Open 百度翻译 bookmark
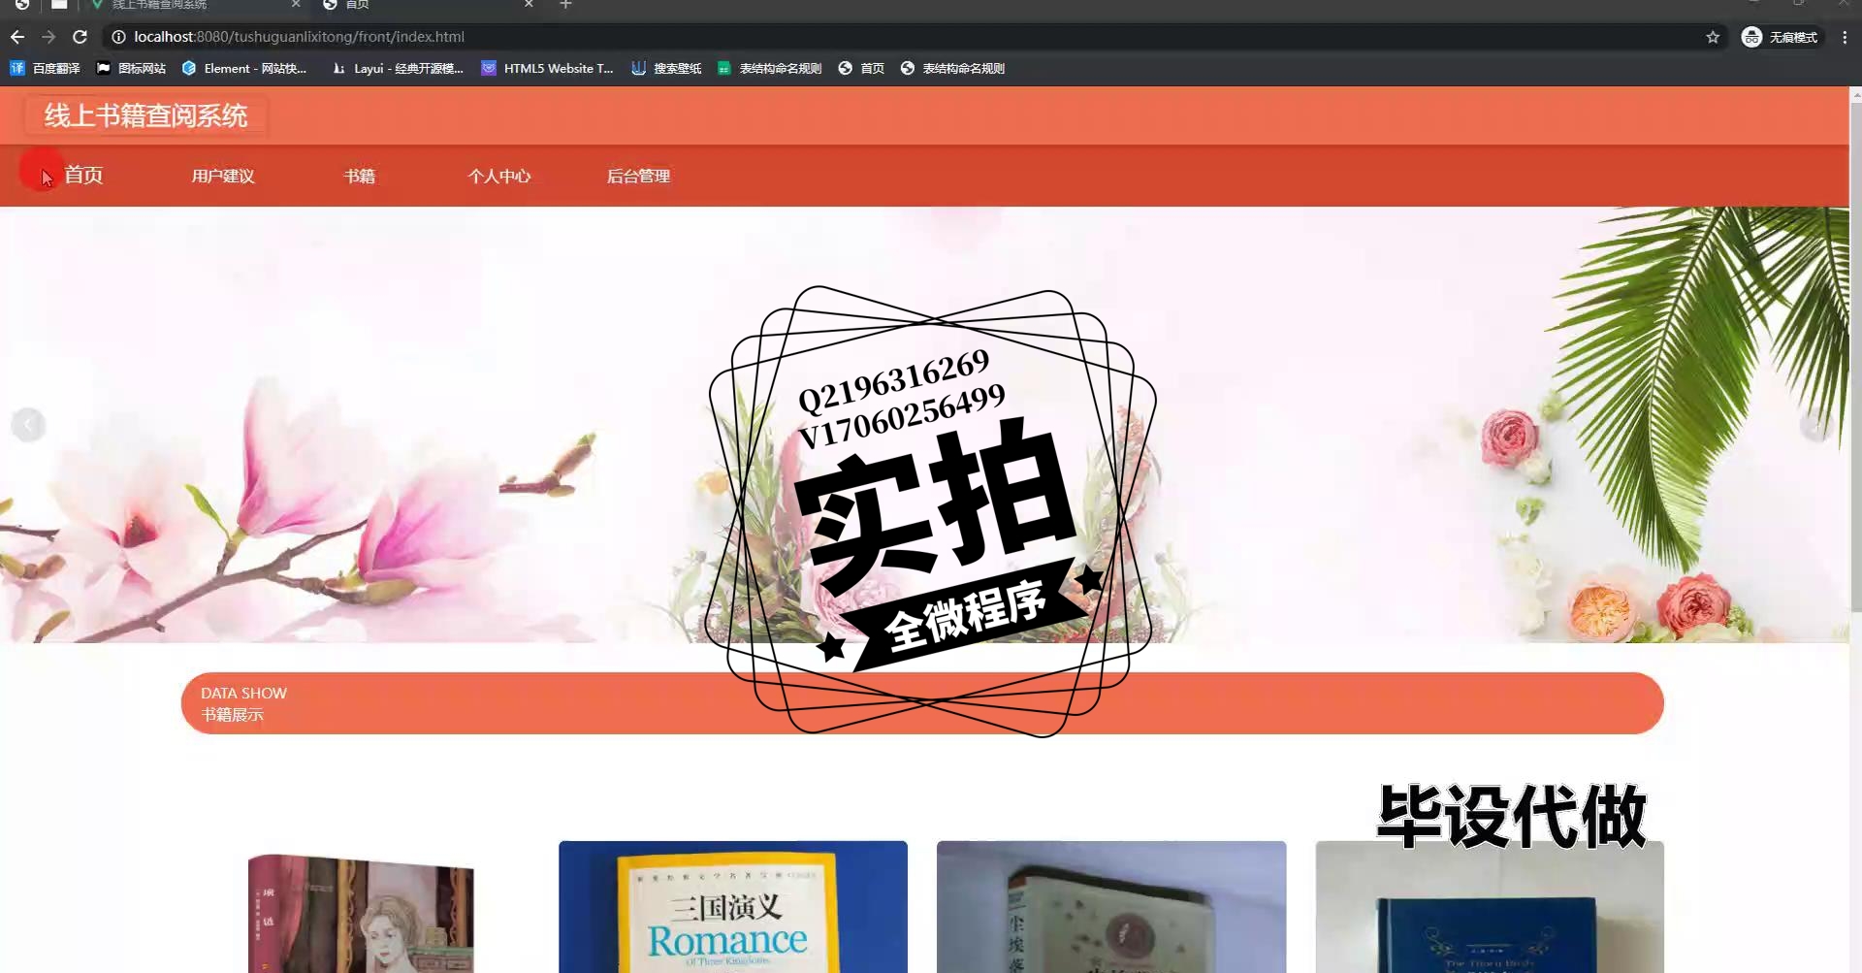Image resolution: width=1862 pixels, height=973 pixels. pos(45,68)
